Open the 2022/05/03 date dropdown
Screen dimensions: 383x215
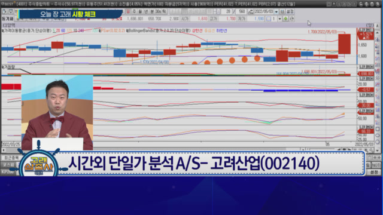pos(276,11)
